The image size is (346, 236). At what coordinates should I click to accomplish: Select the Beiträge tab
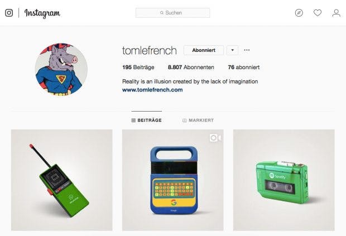pos(147,120)
